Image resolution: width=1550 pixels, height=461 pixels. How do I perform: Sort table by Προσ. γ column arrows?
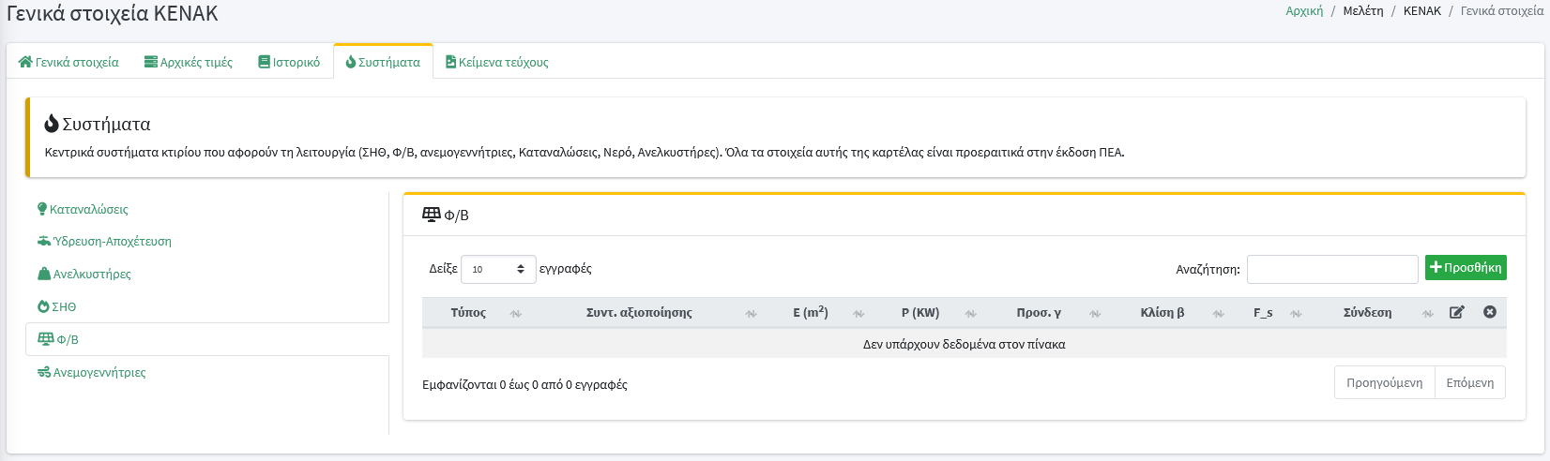click(x=1094, y=314)
